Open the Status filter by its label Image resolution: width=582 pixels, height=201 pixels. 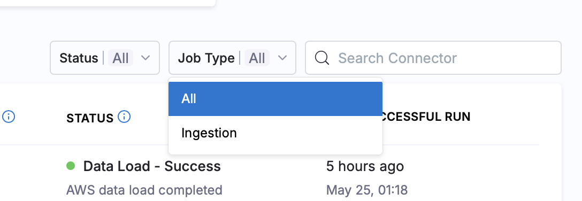pyautogui.click(x=79, y=58)
